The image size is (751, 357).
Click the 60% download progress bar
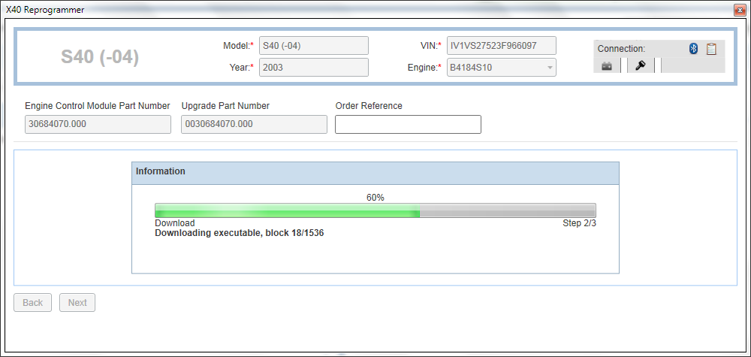[375, 210]
